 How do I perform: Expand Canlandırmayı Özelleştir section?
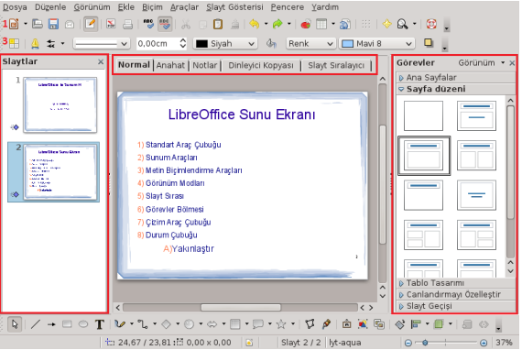pos(456,294)
